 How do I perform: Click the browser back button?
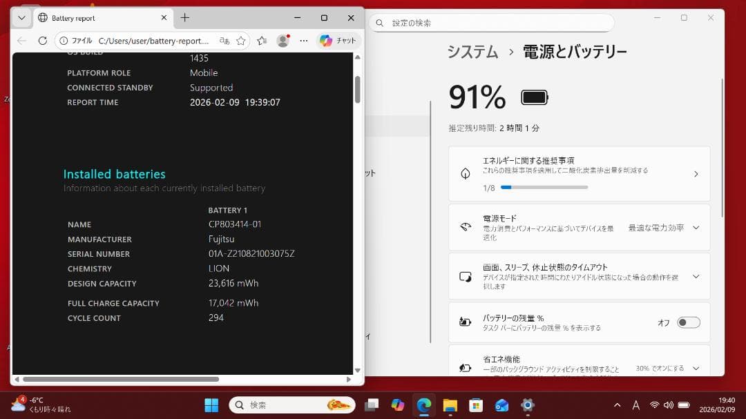pos(21,41)
